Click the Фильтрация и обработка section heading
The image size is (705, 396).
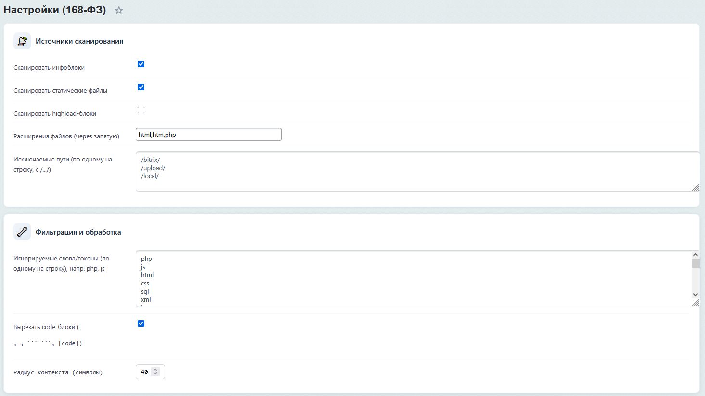pos(78,232)
